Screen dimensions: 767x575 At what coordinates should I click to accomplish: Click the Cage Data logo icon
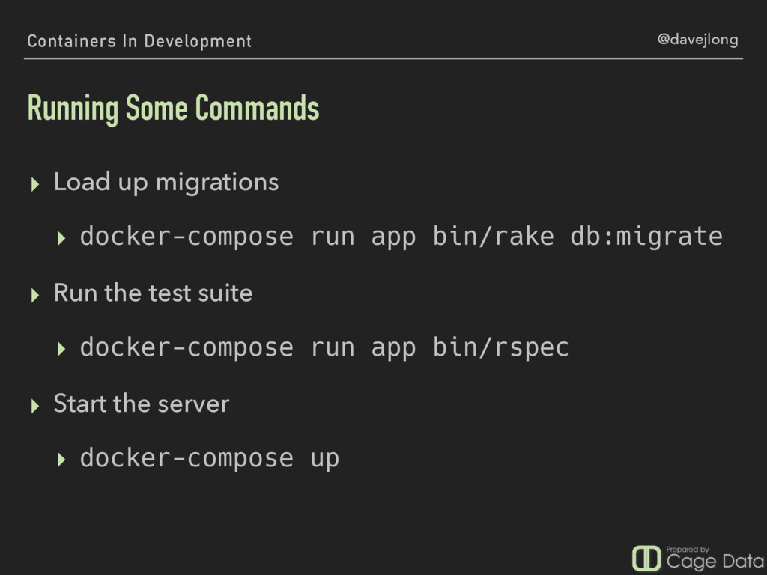(x=646, y=558)
